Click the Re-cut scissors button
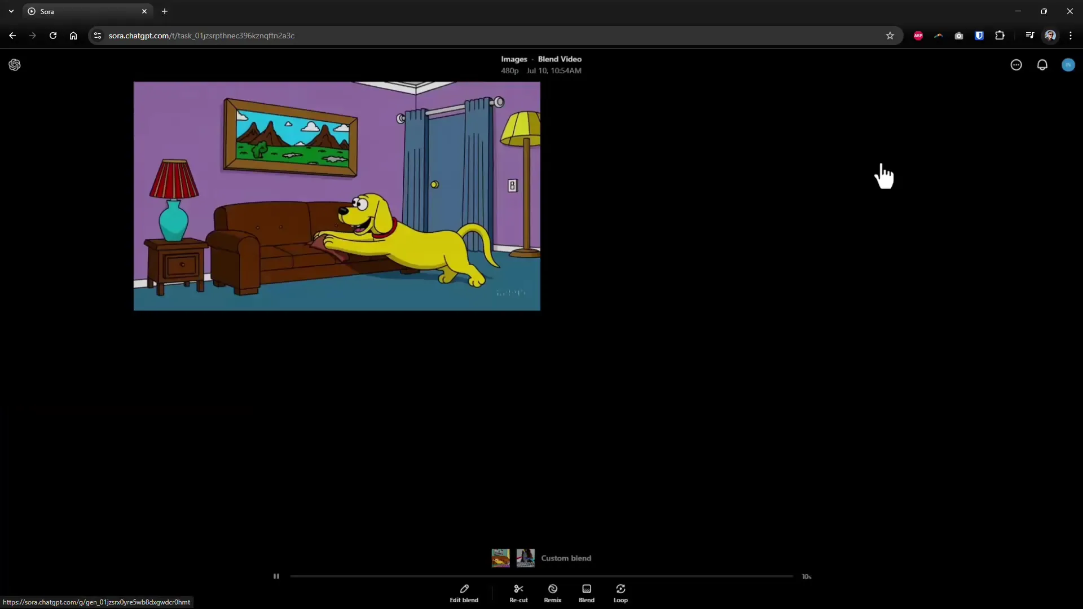Viewport: 1083px width, 609px height. click(518, 593)
